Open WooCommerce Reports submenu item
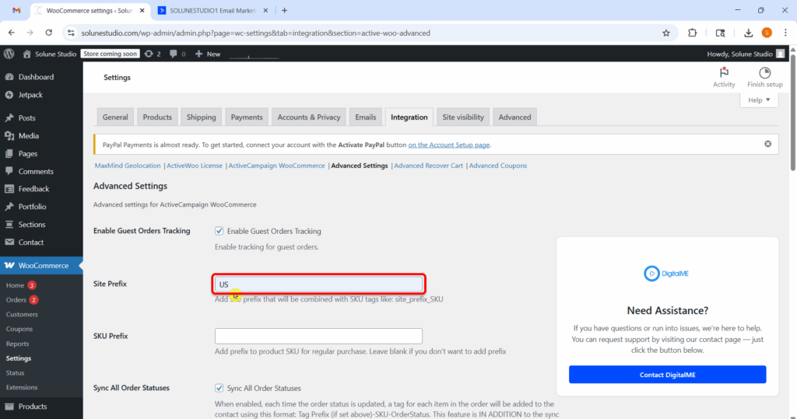This screenshot has height=419, width=797. (17, 344)
